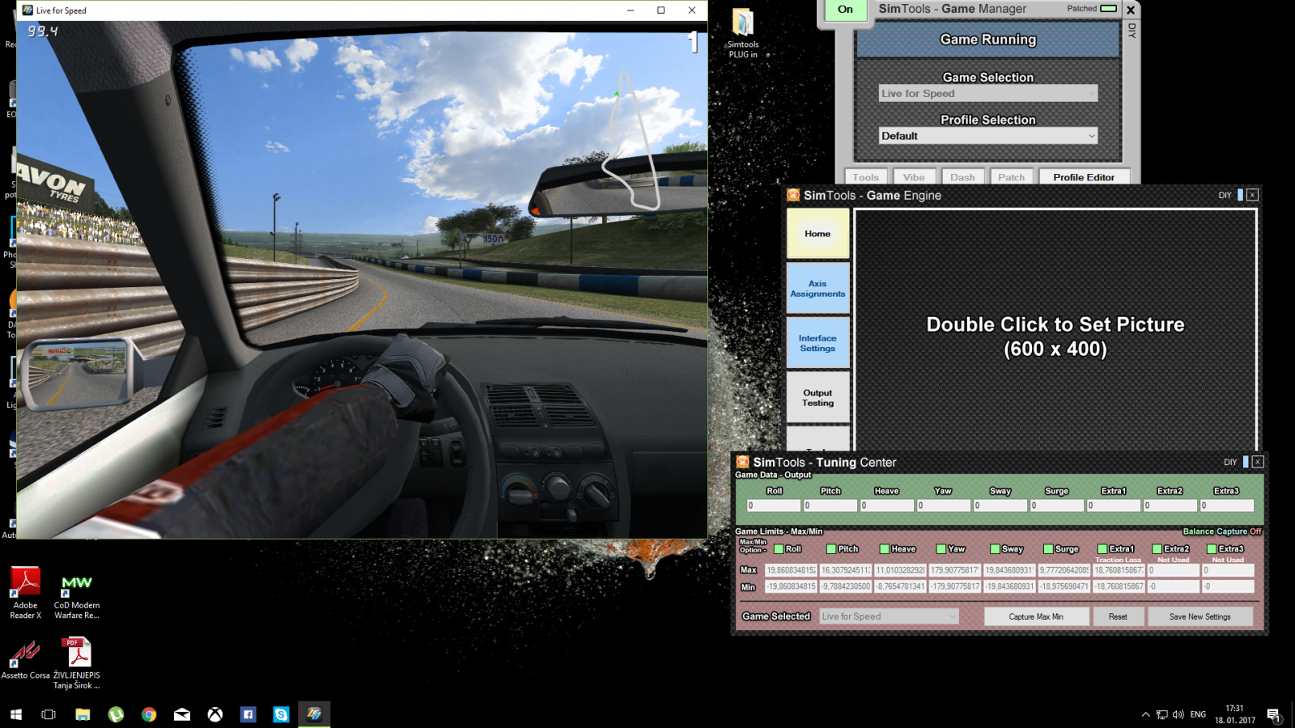Screen dimensions: 1295x728
Task: Launch Assetto Corsa desktop shortcut
Action: [x=25, y=659]
